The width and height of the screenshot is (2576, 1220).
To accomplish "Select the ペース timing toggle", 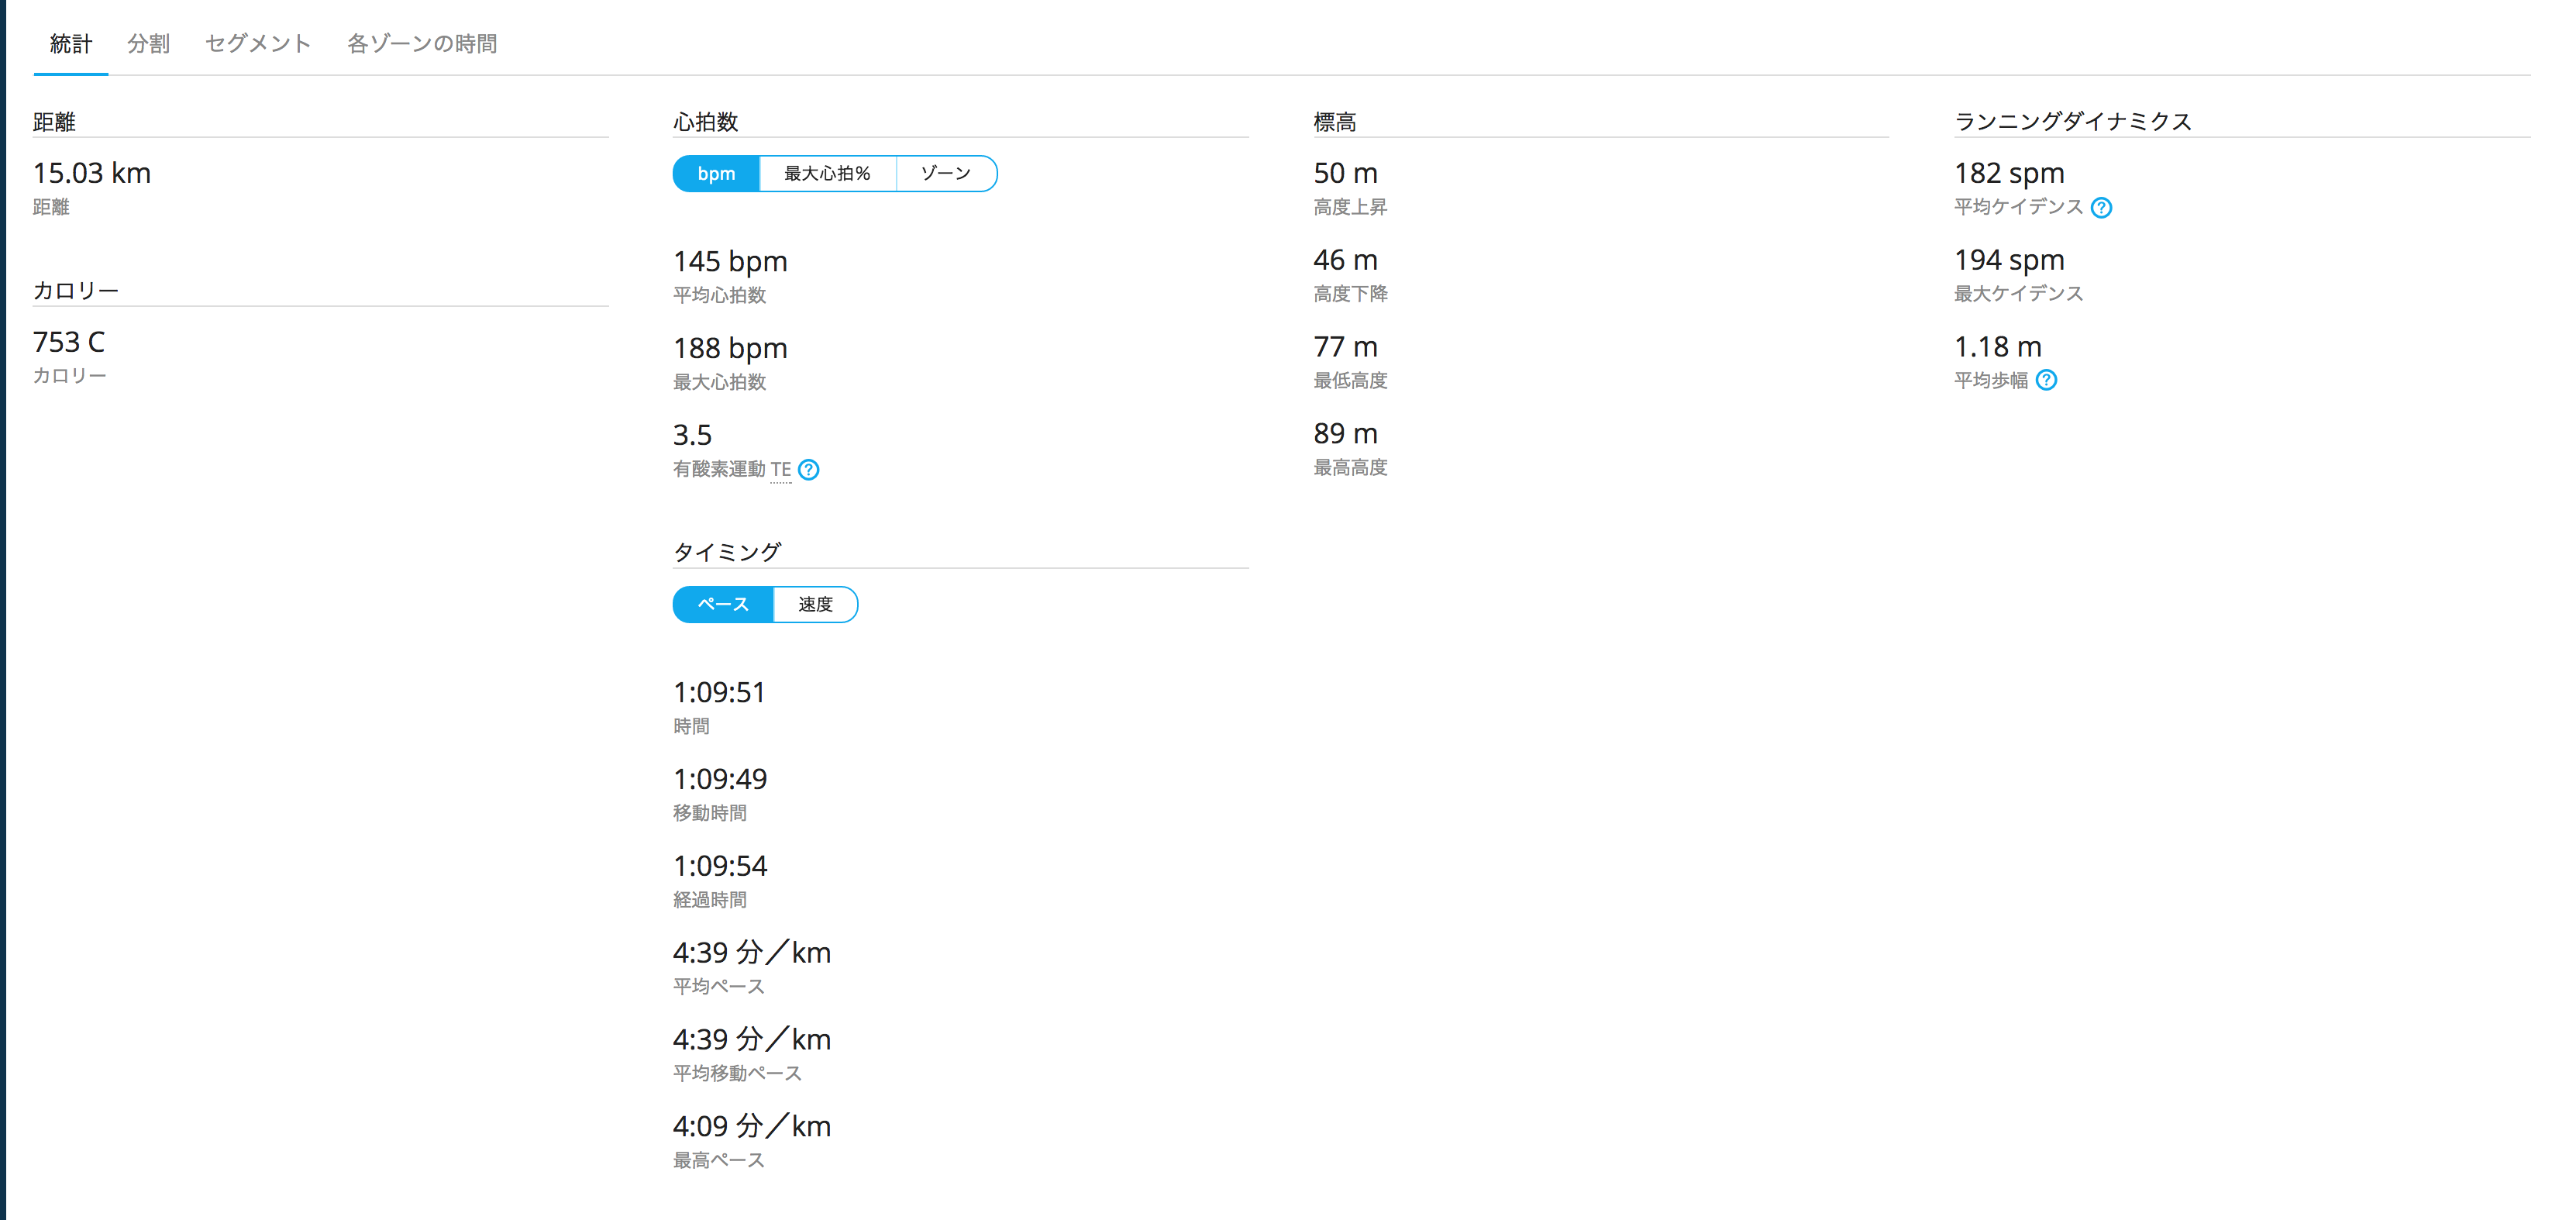I will click(723, 604).
